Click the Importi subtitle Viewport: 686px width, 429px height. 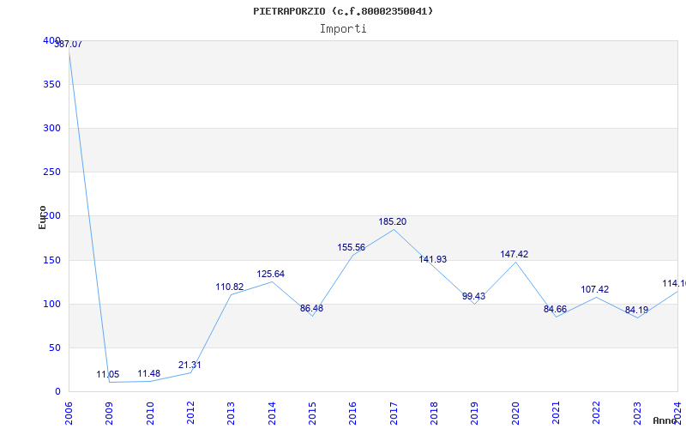pos(343,28)
